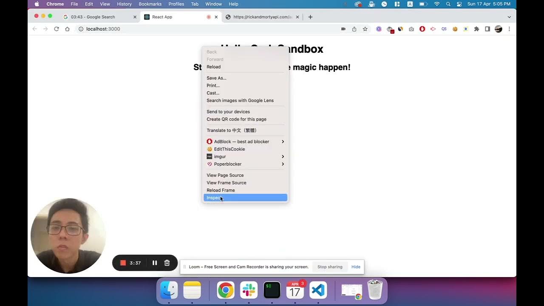Click the Reload page button in toolbar
Image resolution: width=544 pixels, height=306 pixels.
point(56,29)
